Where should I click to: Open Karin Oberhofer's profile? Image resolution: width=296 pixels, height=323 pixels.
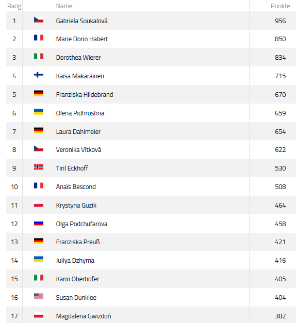click(x=77, y=279)
